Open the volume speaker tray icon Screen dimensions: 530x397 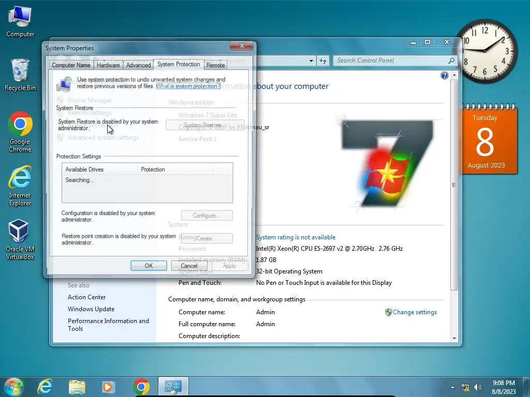coord(478,387)
